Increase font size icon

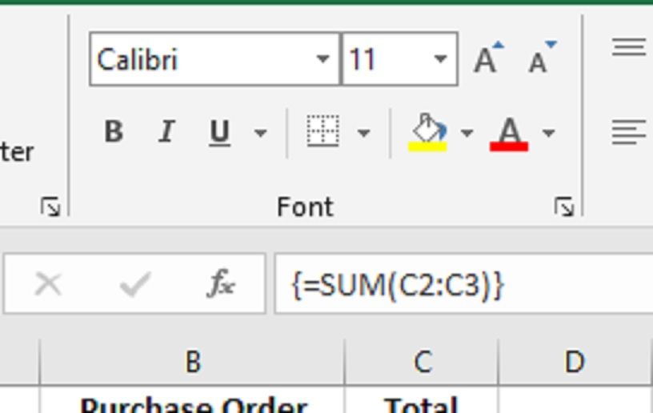click(488, 58)
